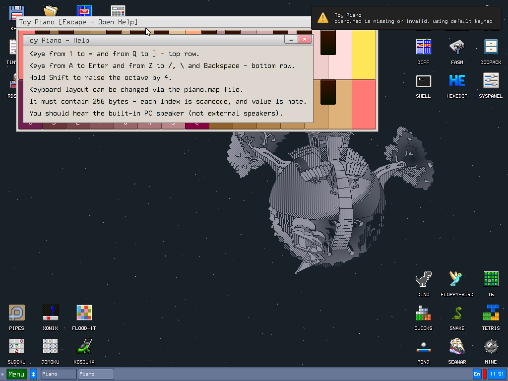The image size is (508, 381).
Task: Launch the TETRIS game icon
Action: [x=491, y=313]
